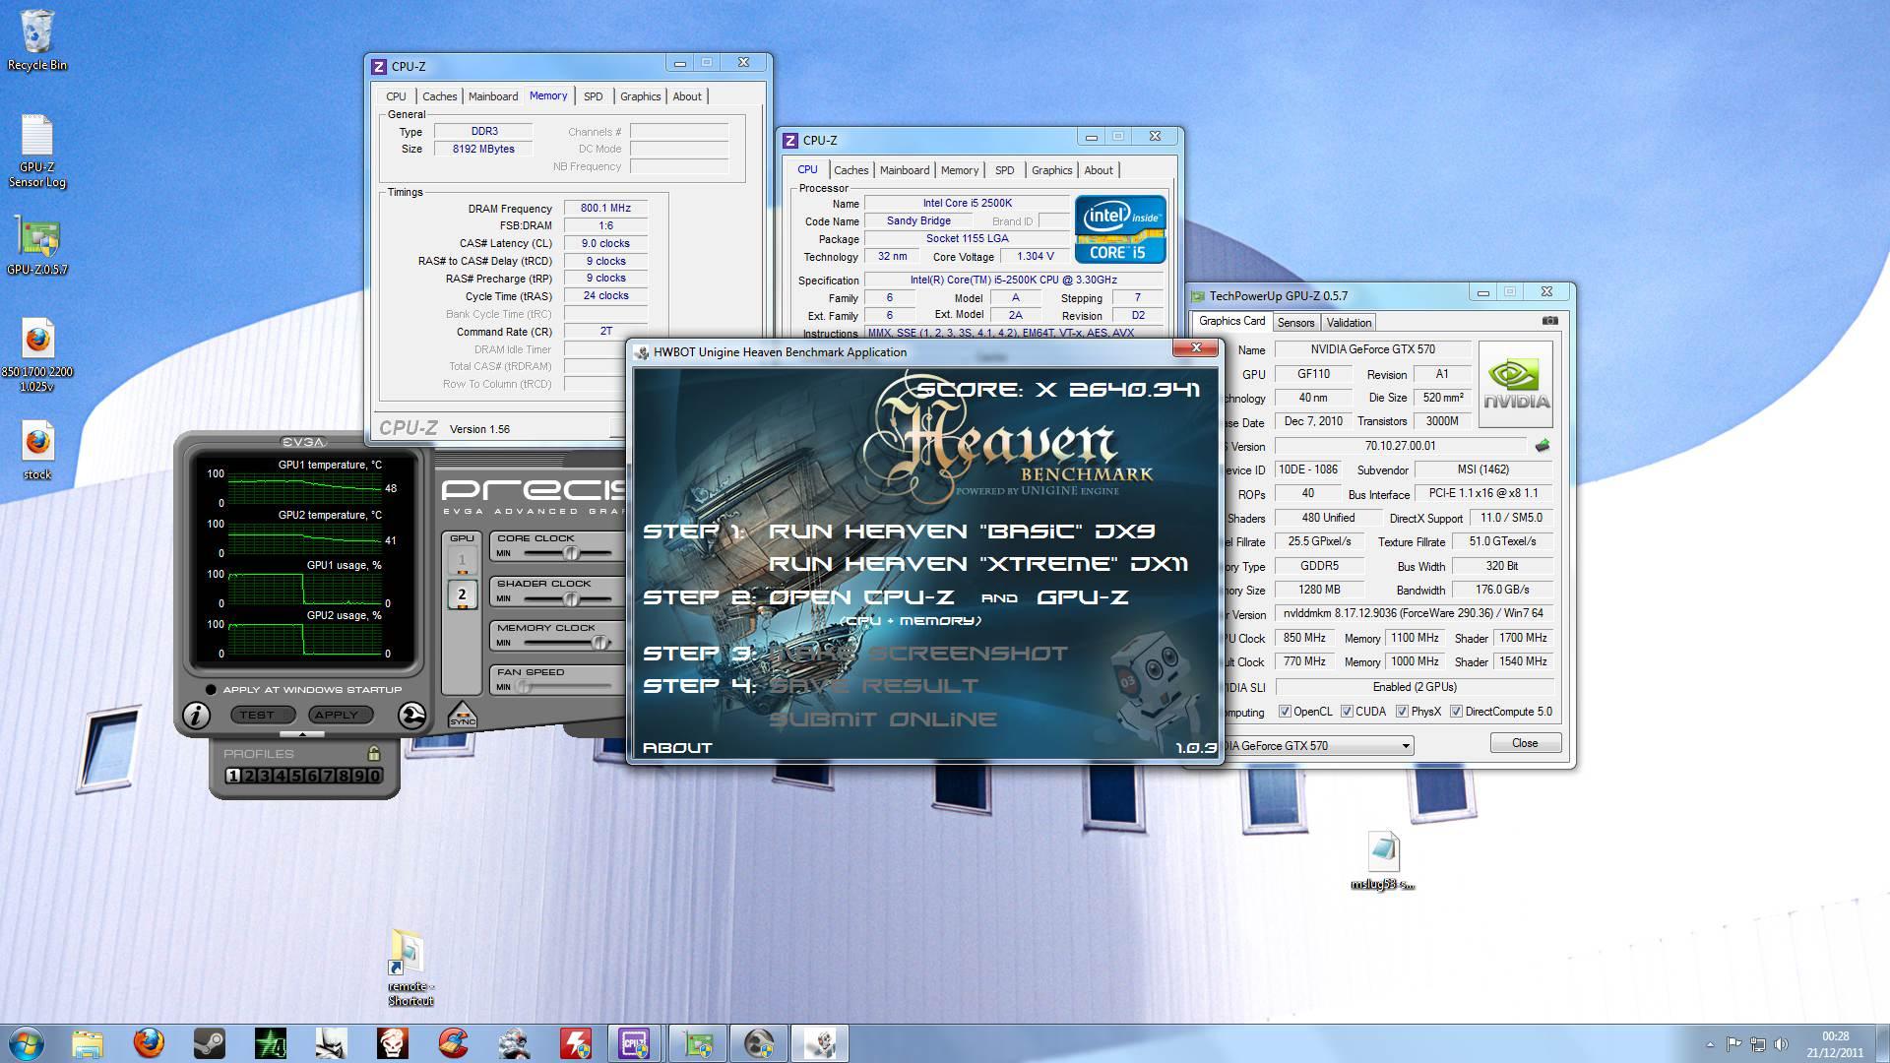Image resolution: width=1890 pixels, height=1063 pixels.
Task: Collapse the Precision profiles panel arrow
Action: 302,734
